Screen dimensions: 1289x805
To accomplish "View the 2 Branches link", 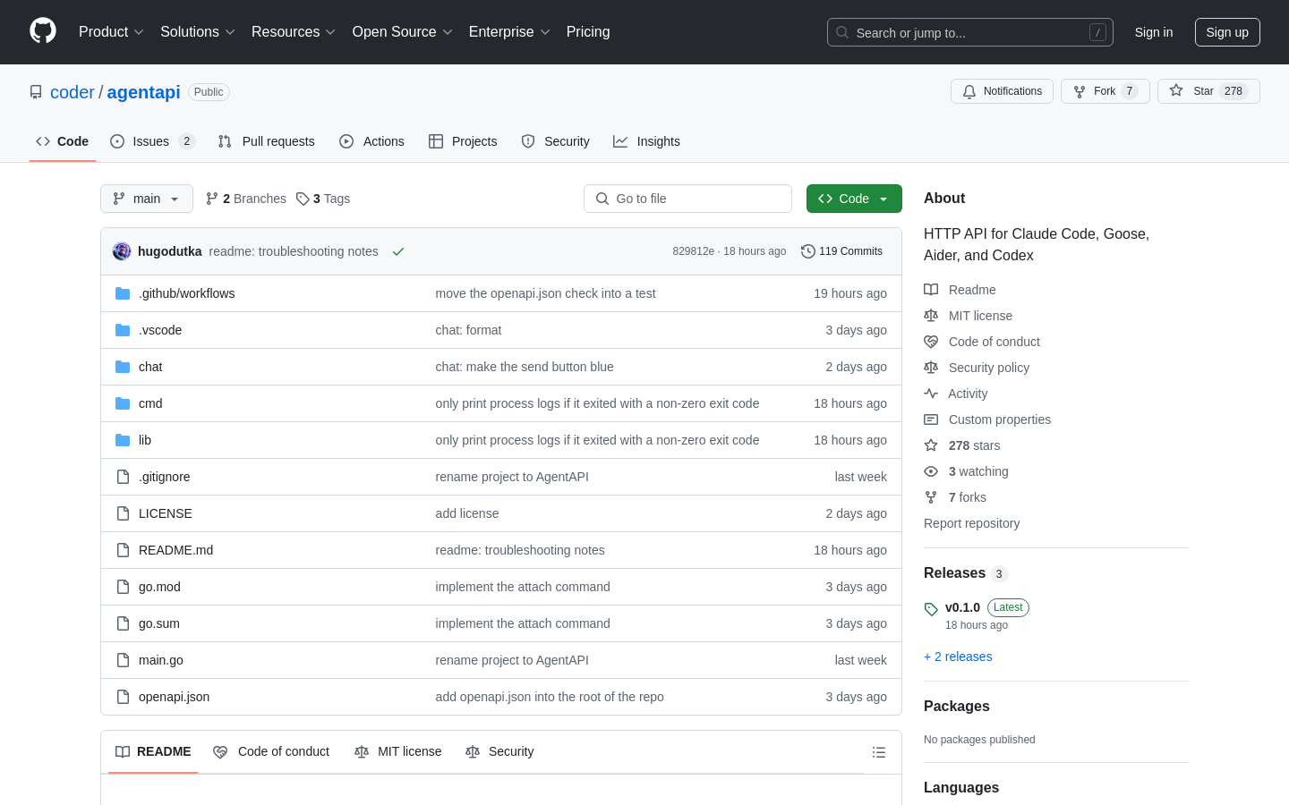I will [x=246, y=199].
